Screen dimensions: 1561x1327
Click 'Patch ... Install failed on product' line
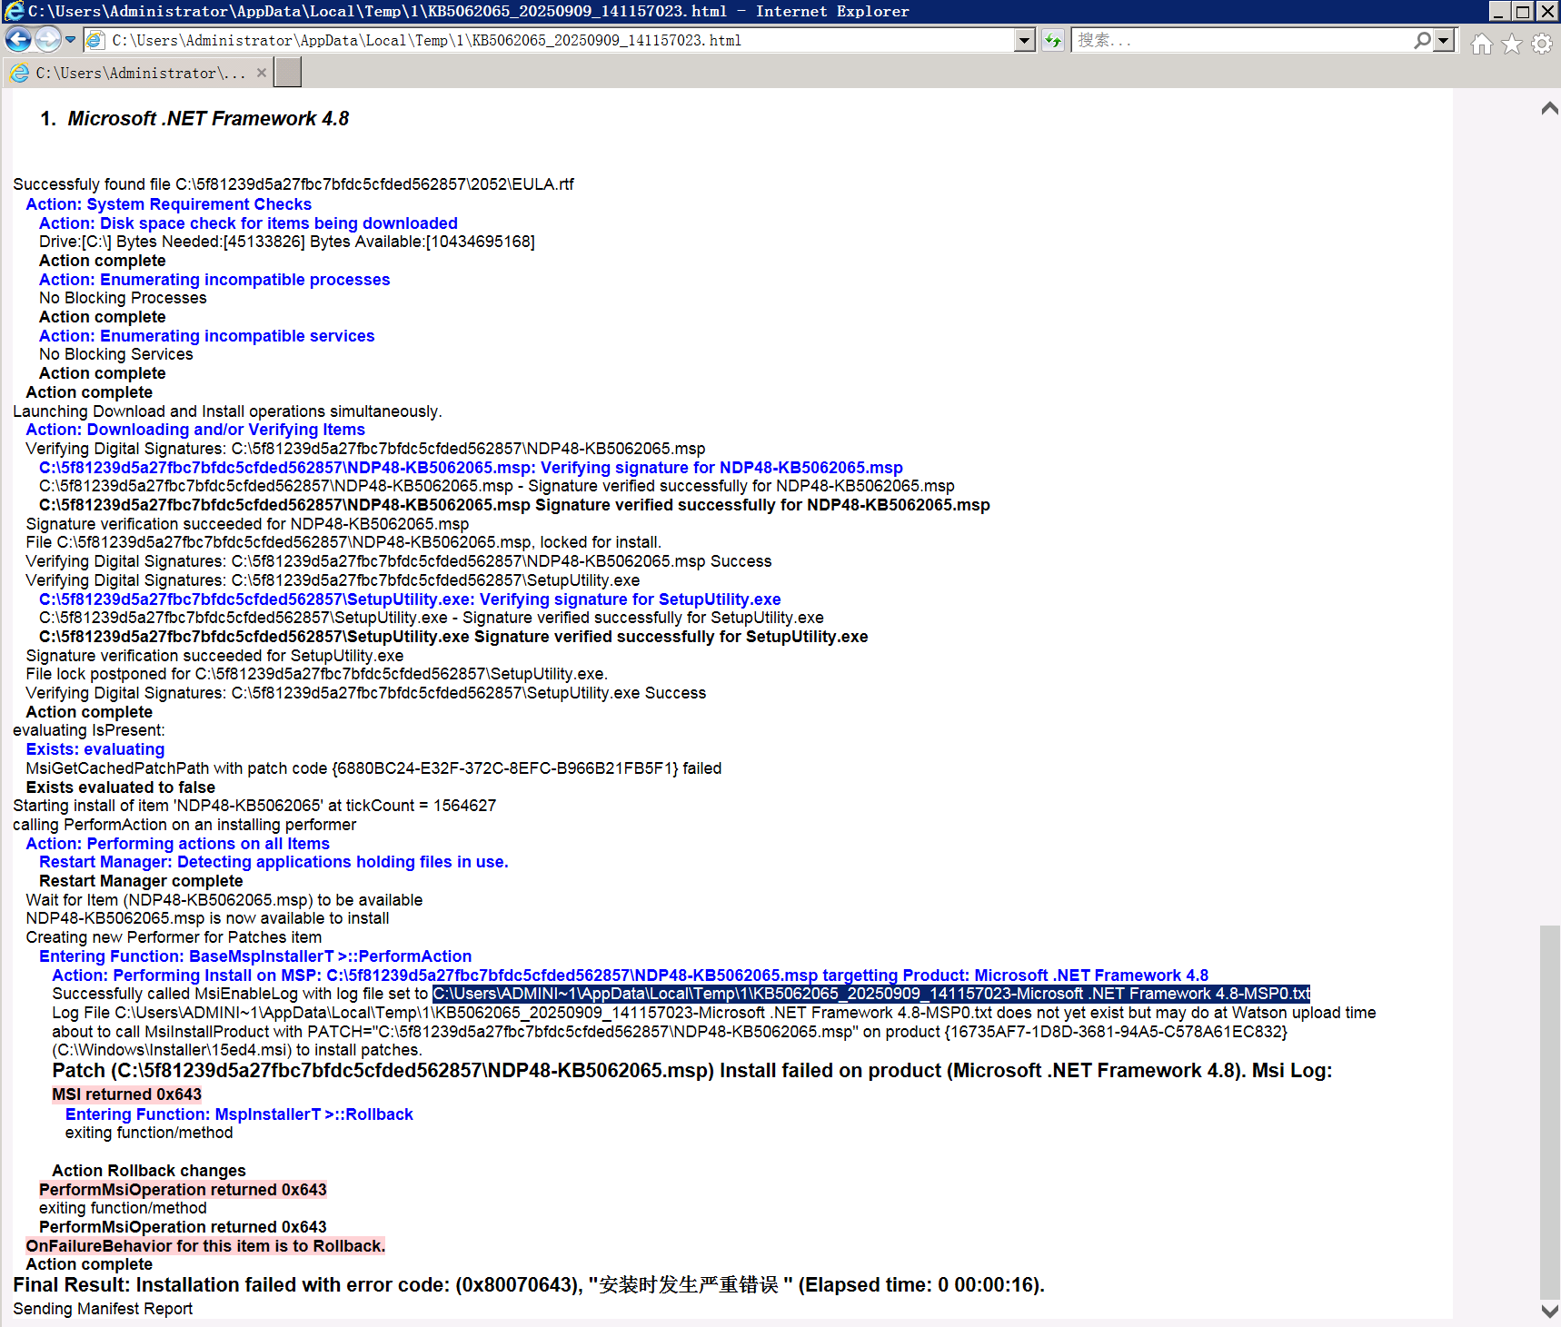691,1071
